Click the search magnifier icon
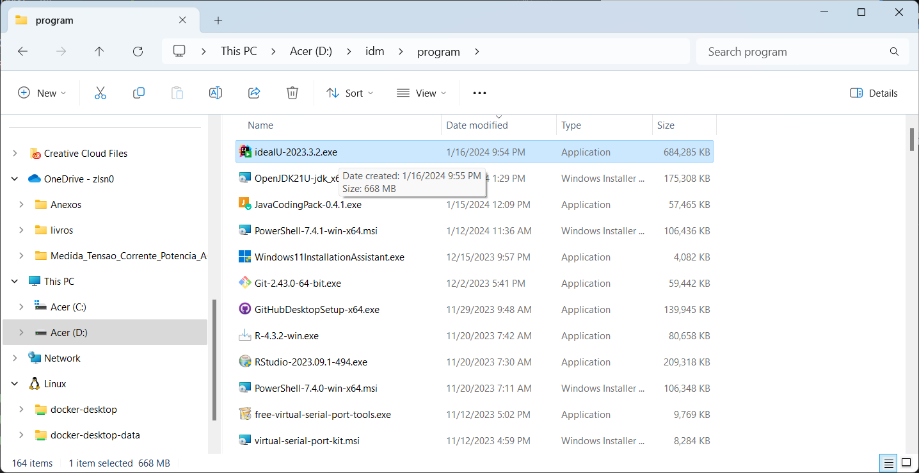Image resolution: width=919 pixels, height=473 pixels. (x=894, y=51)
